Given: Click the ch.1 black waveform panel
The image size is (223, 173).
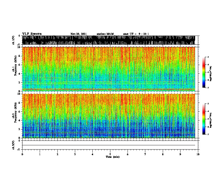Looking at the screenshot, I should pyautogui.click(x=108, y=40).
